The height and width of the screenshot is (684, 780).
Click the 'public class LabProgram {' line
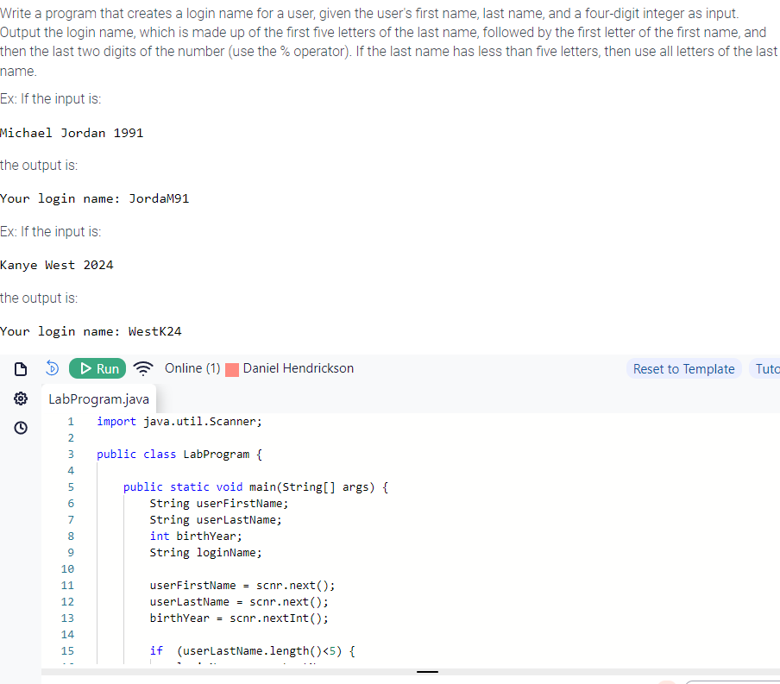pos(179,455)
